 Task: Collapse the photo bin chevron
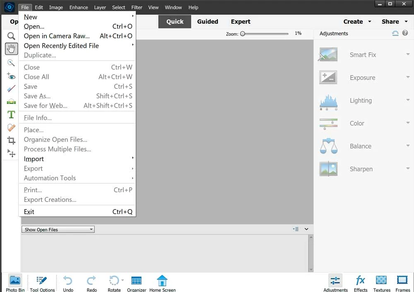coord(306,229)
